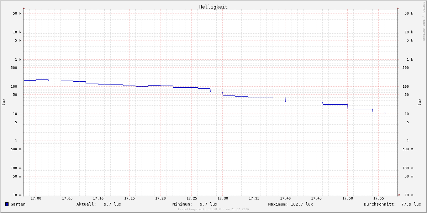Click the 17:30 time axis label
427x213 pixels.
pos(223,198)
